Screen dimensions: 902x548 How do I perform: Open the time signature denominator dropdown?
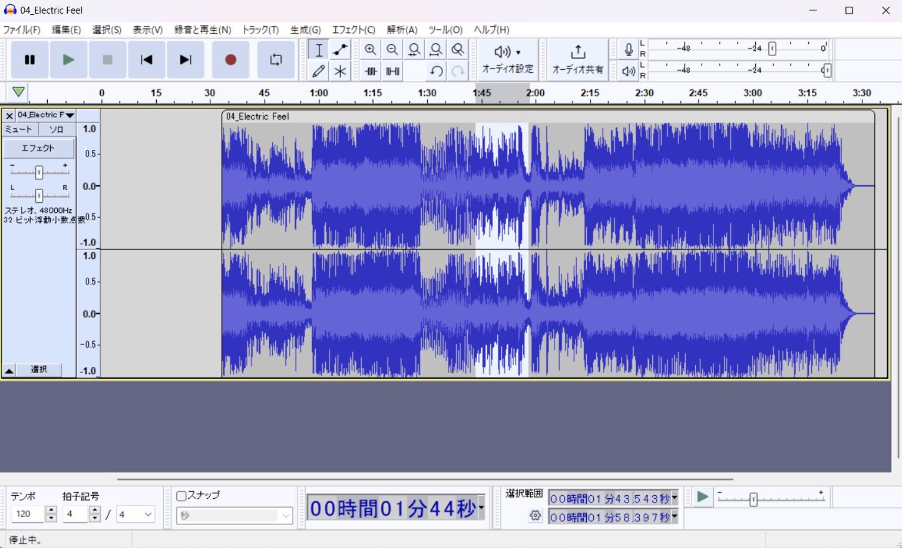pyautogui.click(x=135, y=514)
